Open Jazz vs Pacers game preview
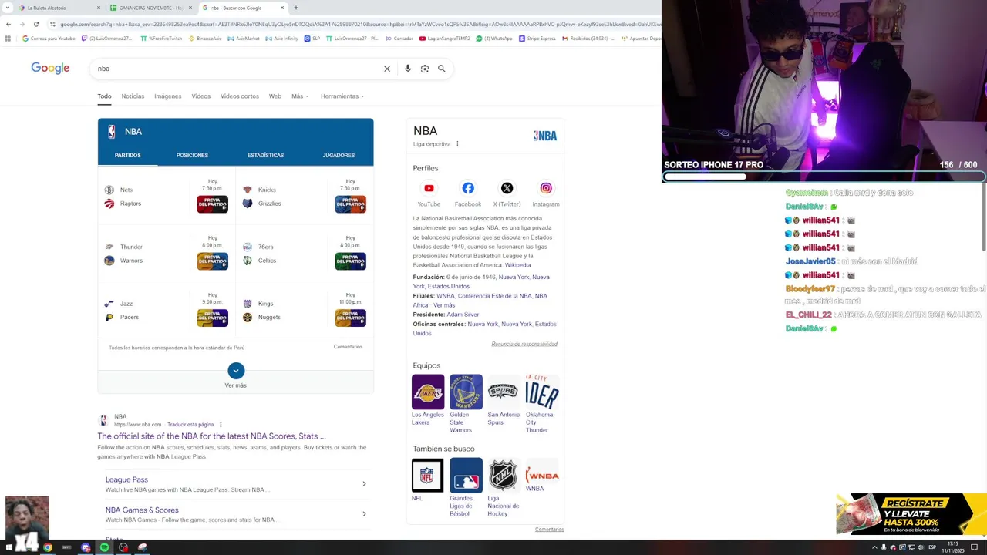Image resolution: width=987 pixels, height=555 pixels. tap(212, 318)
